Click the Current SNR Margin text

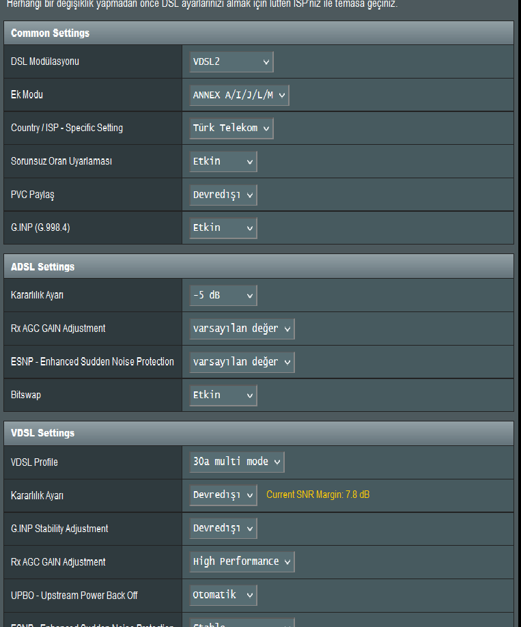(318, 494)
